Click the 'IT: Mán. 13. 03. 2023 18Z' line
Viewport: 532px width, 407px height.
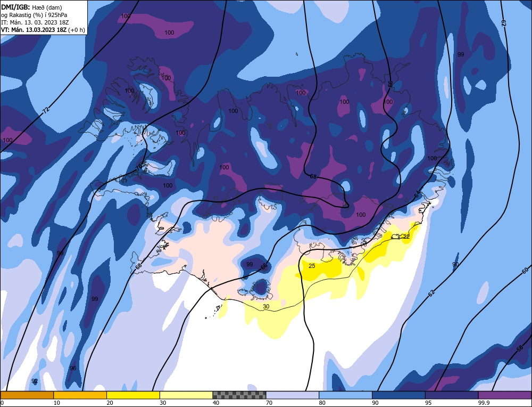(35, 22)
